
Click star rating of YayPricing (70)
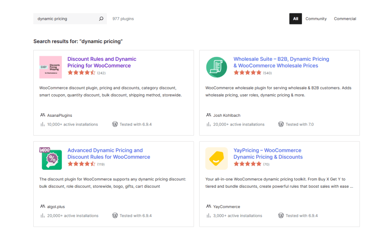click(248, 164)
